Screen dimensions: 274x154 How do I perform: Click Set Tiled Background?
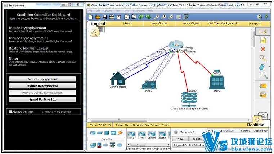pyautogui.click(x=223, y=23)
